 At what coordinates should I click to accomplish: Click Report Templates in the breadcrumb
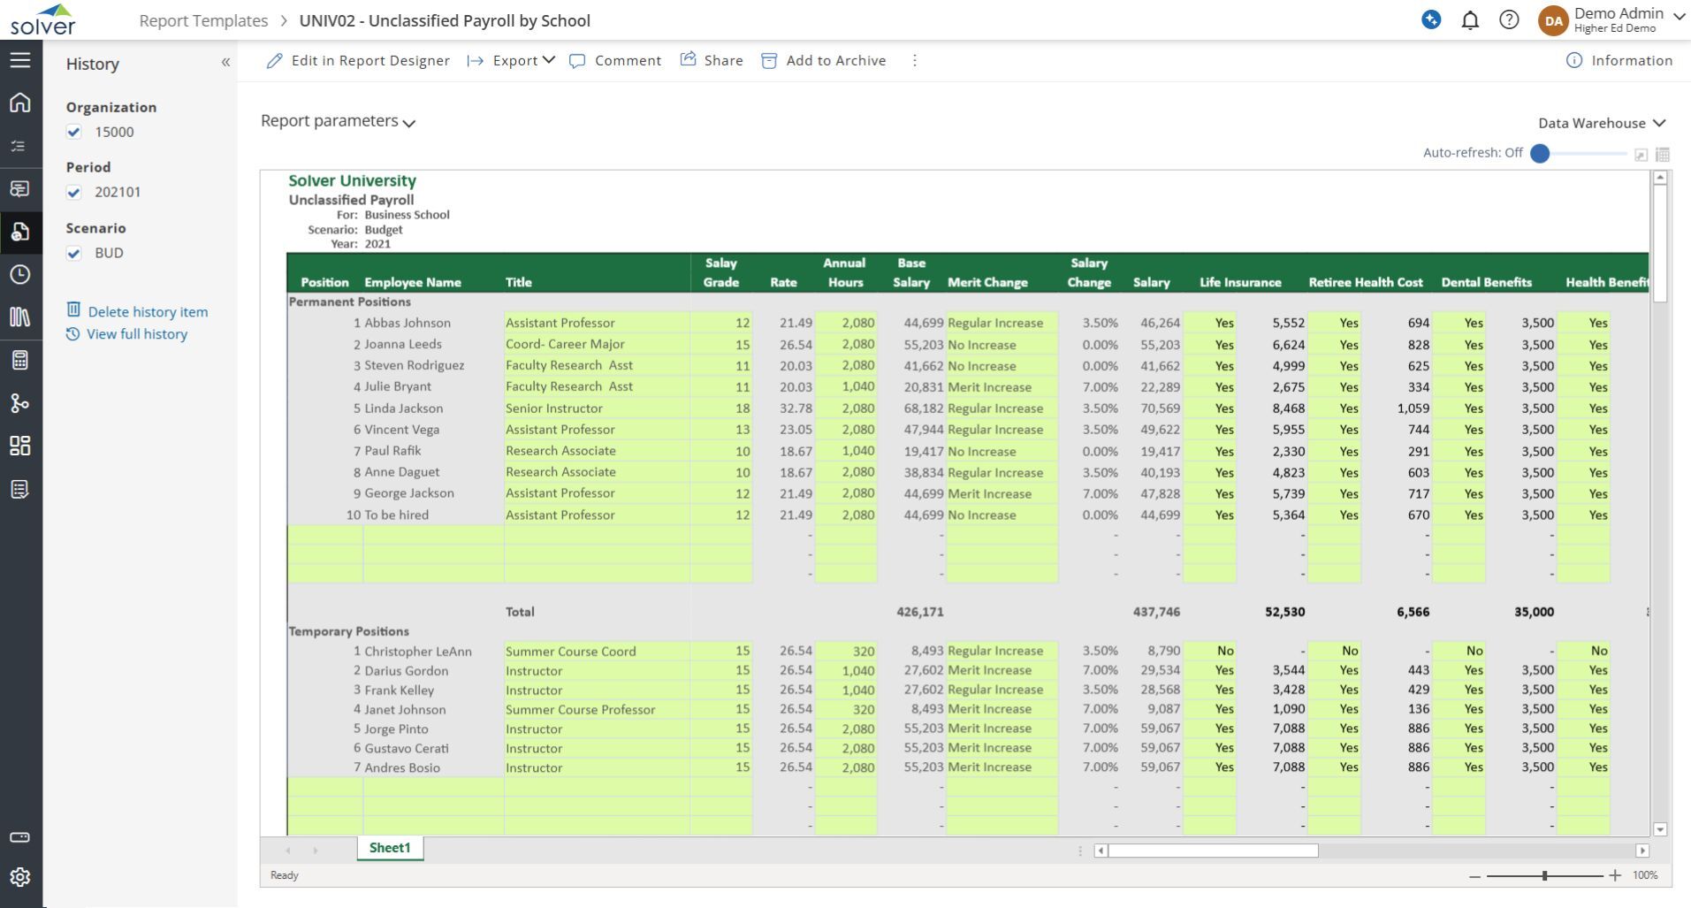click(203, 20)
